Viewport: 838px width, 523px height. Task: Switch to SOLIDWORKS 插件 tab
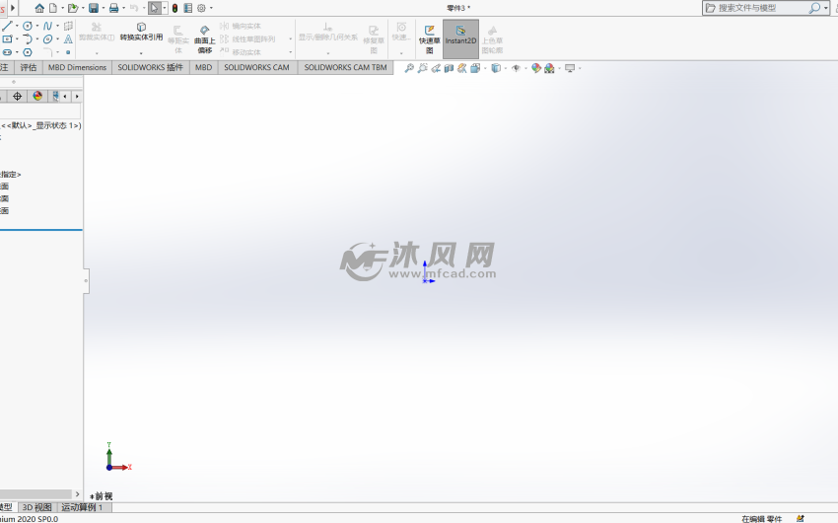(150, 67)
